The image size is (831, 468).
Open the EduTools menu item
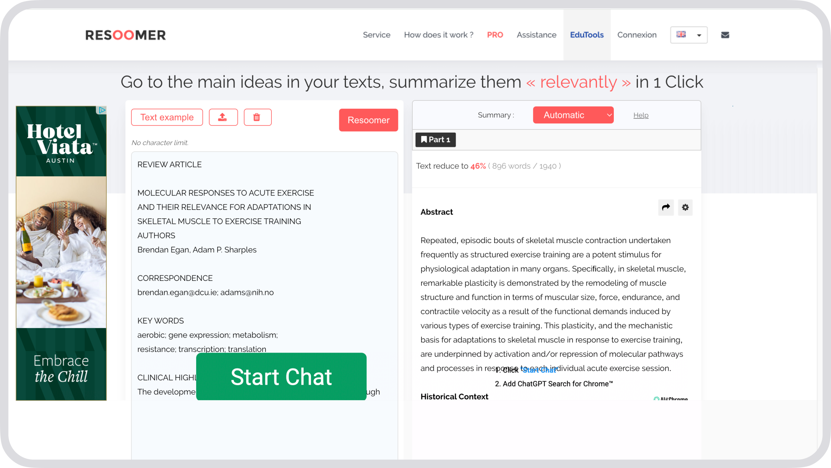(x=587, y=35)
